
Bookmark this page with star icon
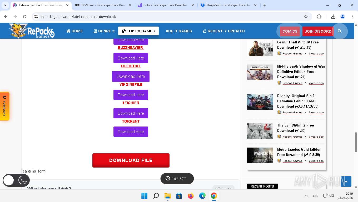coord(306,17)
